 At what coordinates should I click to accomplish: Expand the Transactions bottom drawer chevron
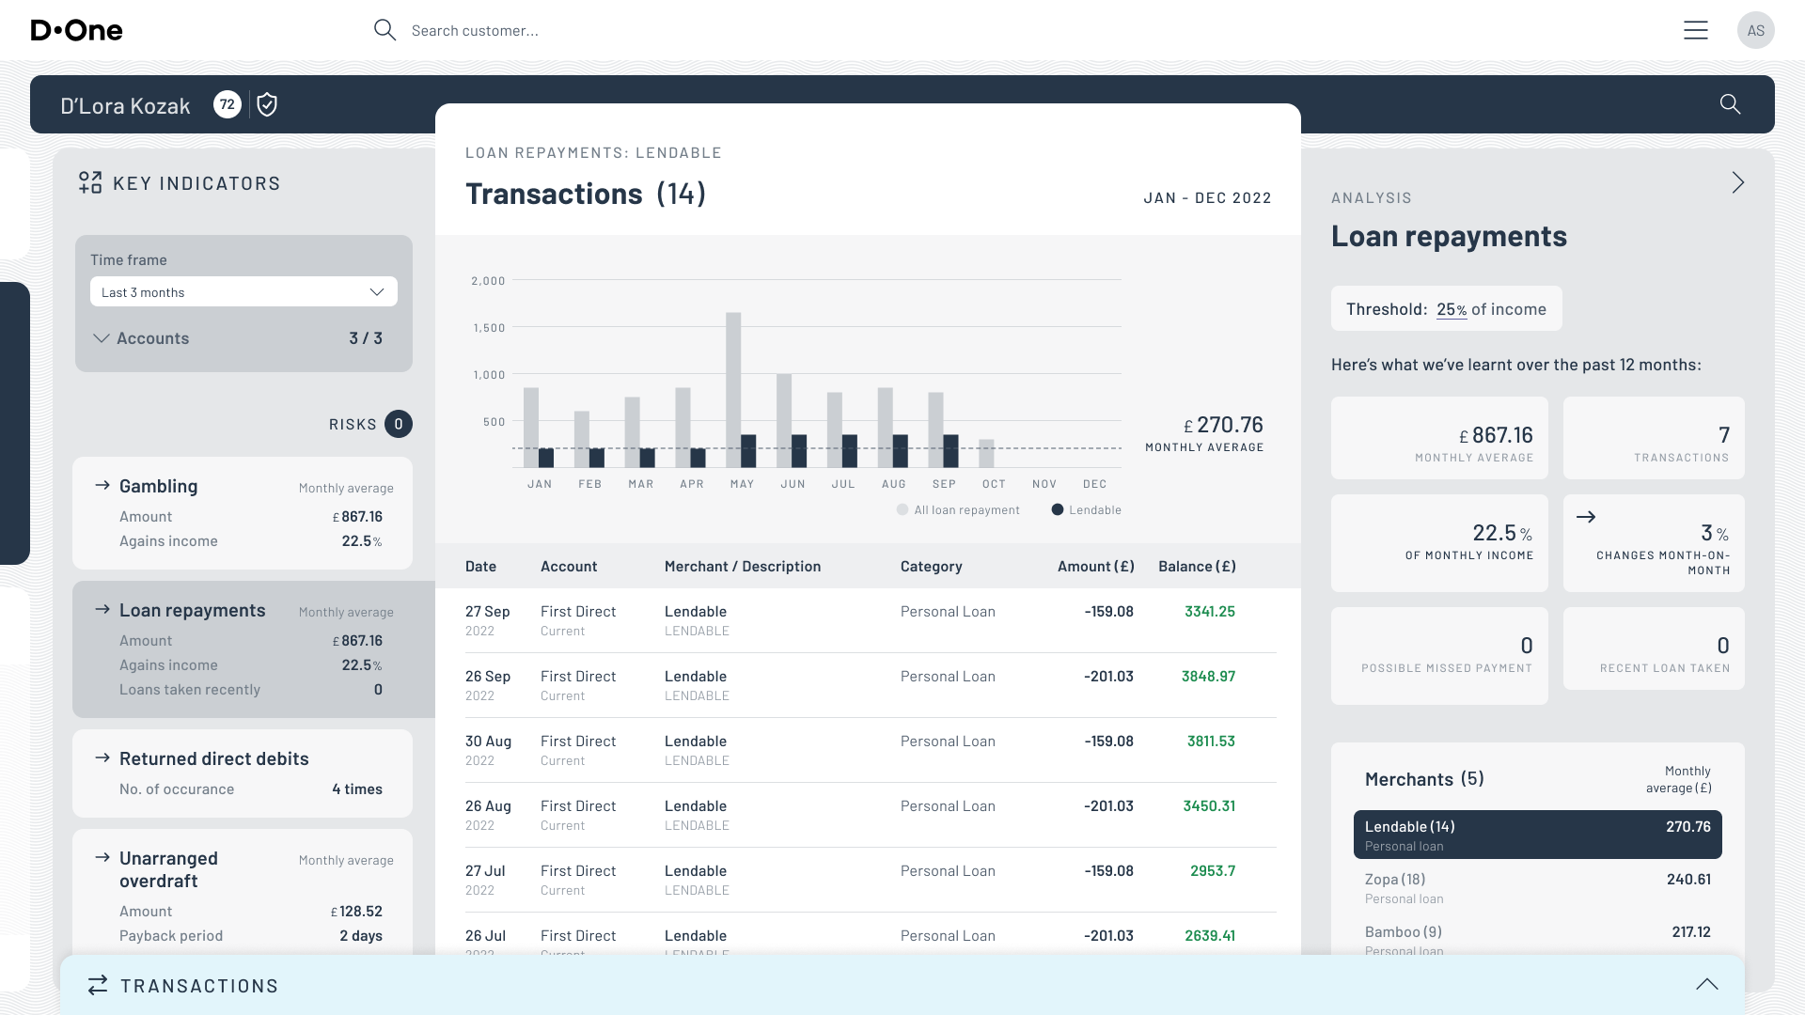pos(1707,985)
